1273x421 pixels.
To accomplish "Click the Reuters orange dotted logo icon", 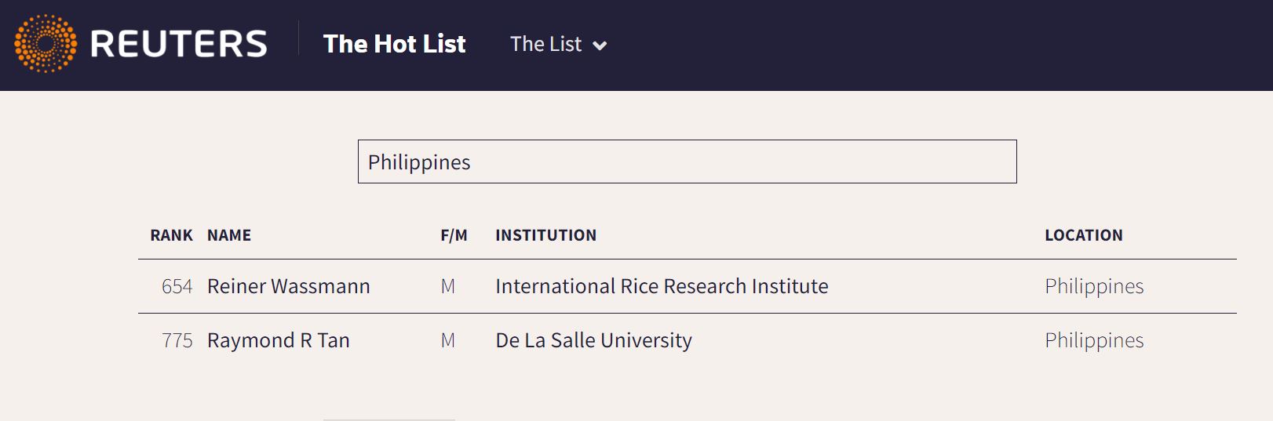I will (x=46, y=44).
